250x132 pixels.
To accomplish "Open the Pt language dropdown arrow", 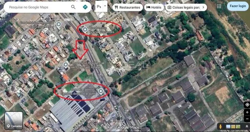I will tap(105, 6).
